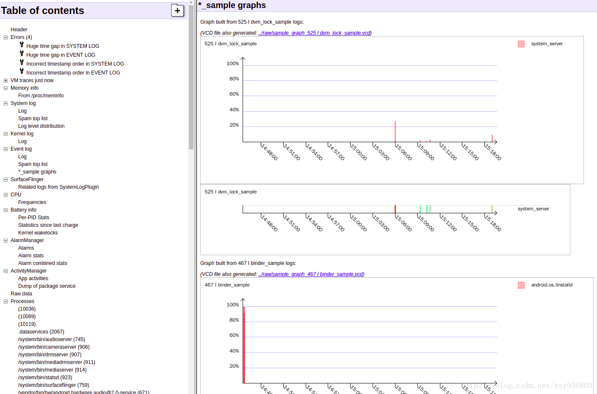
Task: Open the dvm_lock_sample VCD file link
Action: point(315,33)
